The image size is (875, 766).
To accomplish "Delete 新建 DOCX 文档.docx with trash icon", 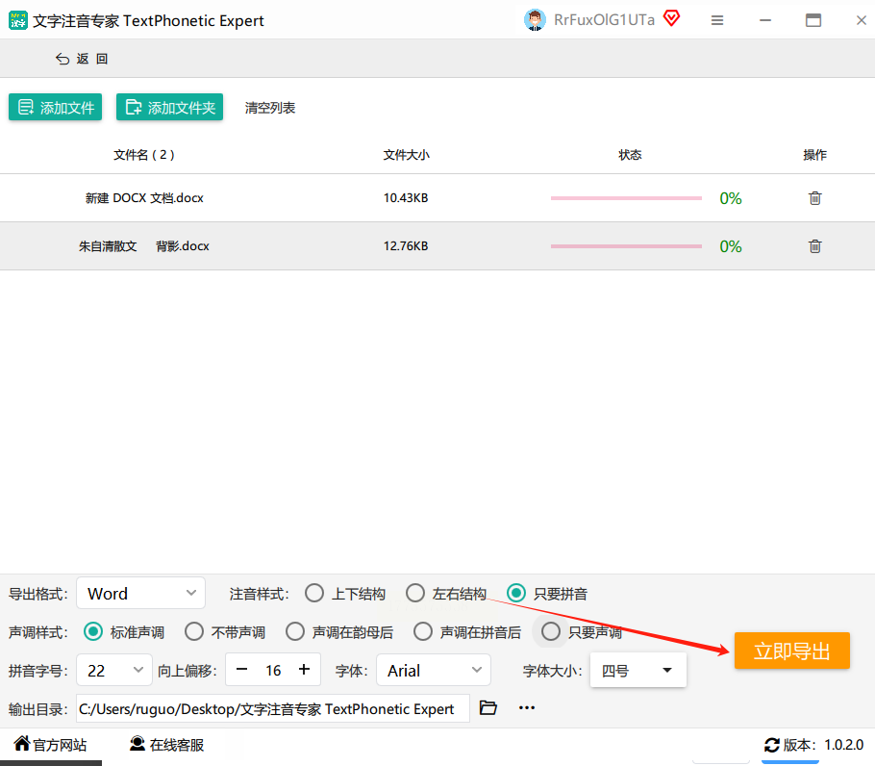I will (x=814, y=198).
